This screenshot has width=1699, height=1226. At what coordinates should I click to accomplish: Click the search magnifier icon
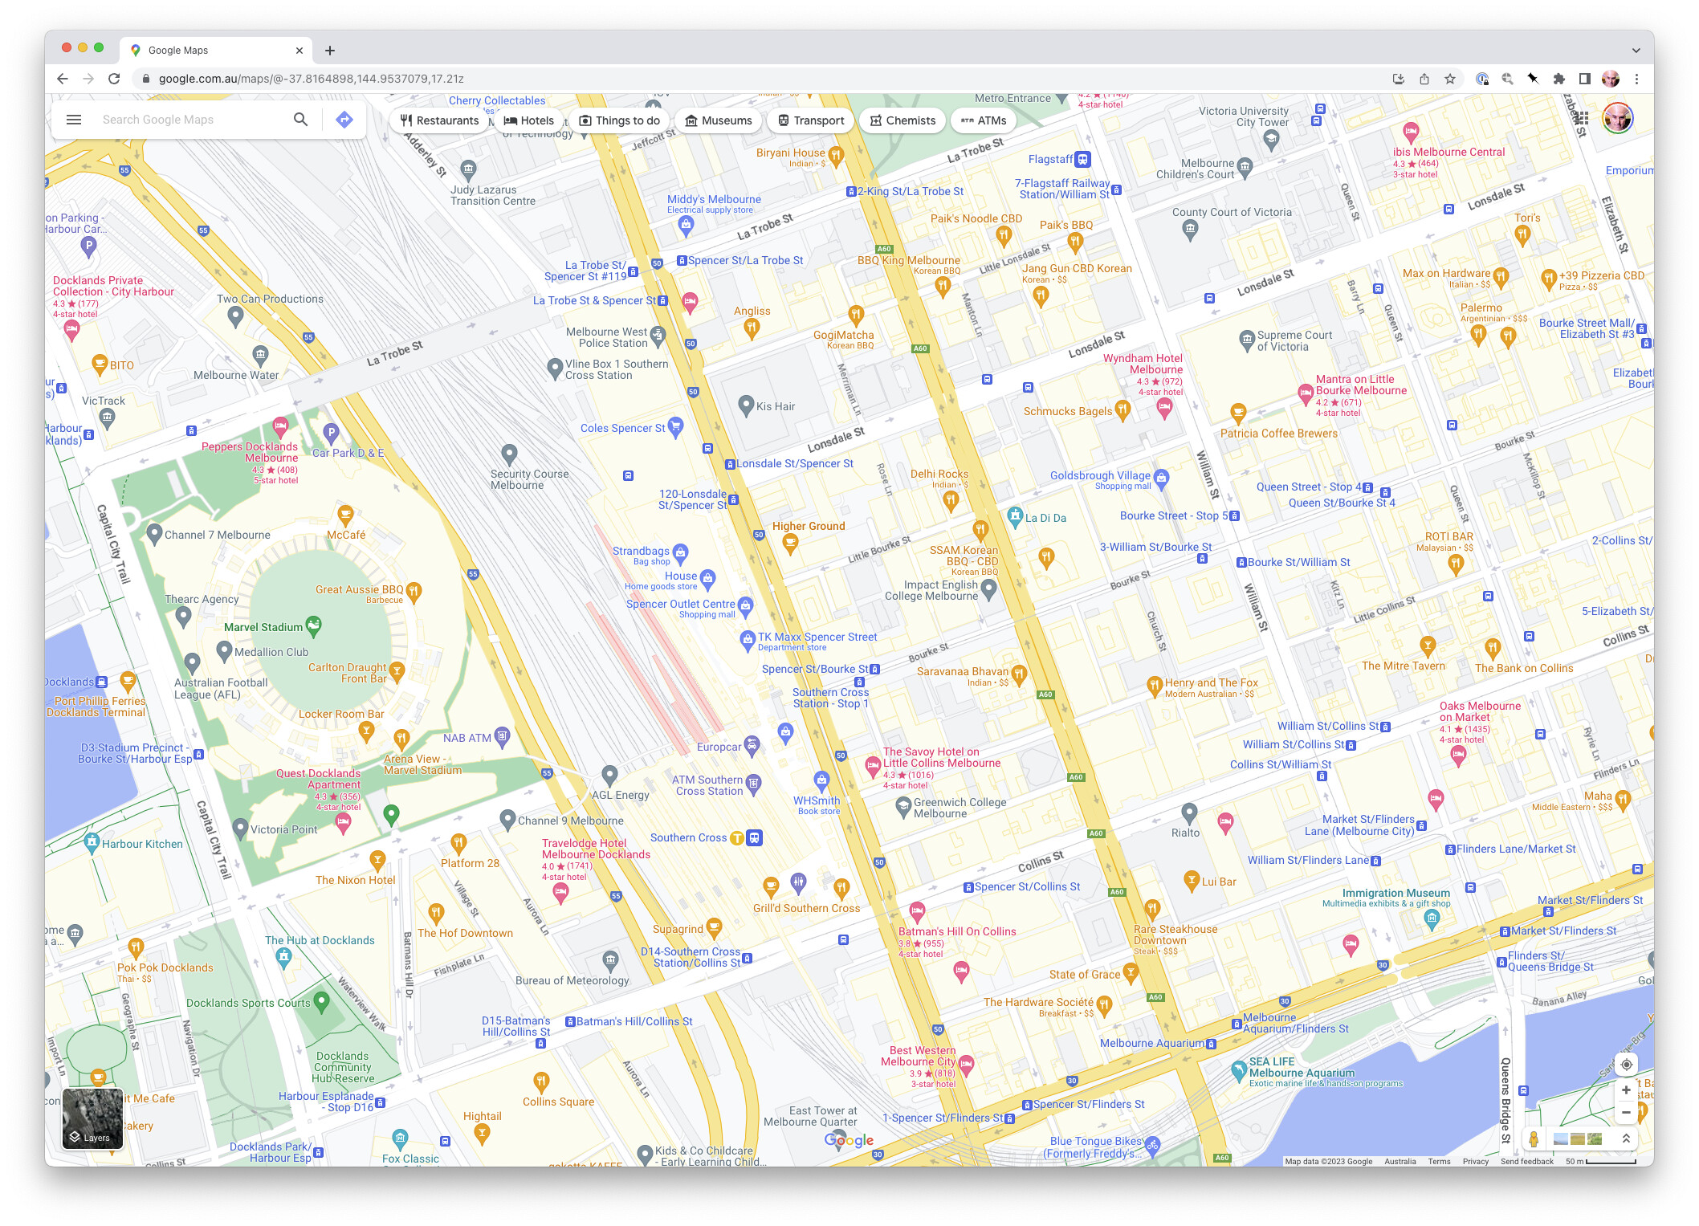point(300,120)
